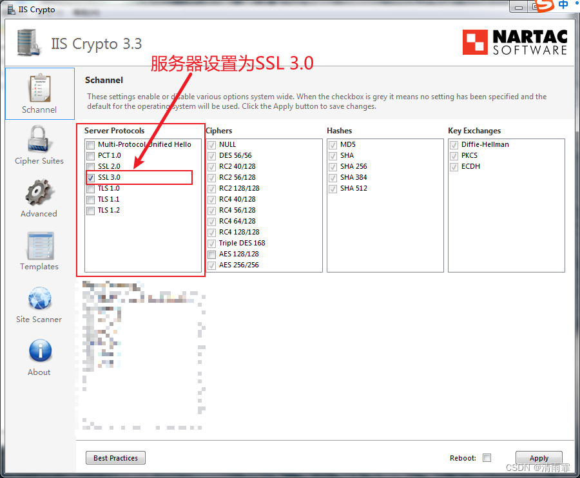
Task: Toggle the SHA hash checkbox
Action: 333,156
